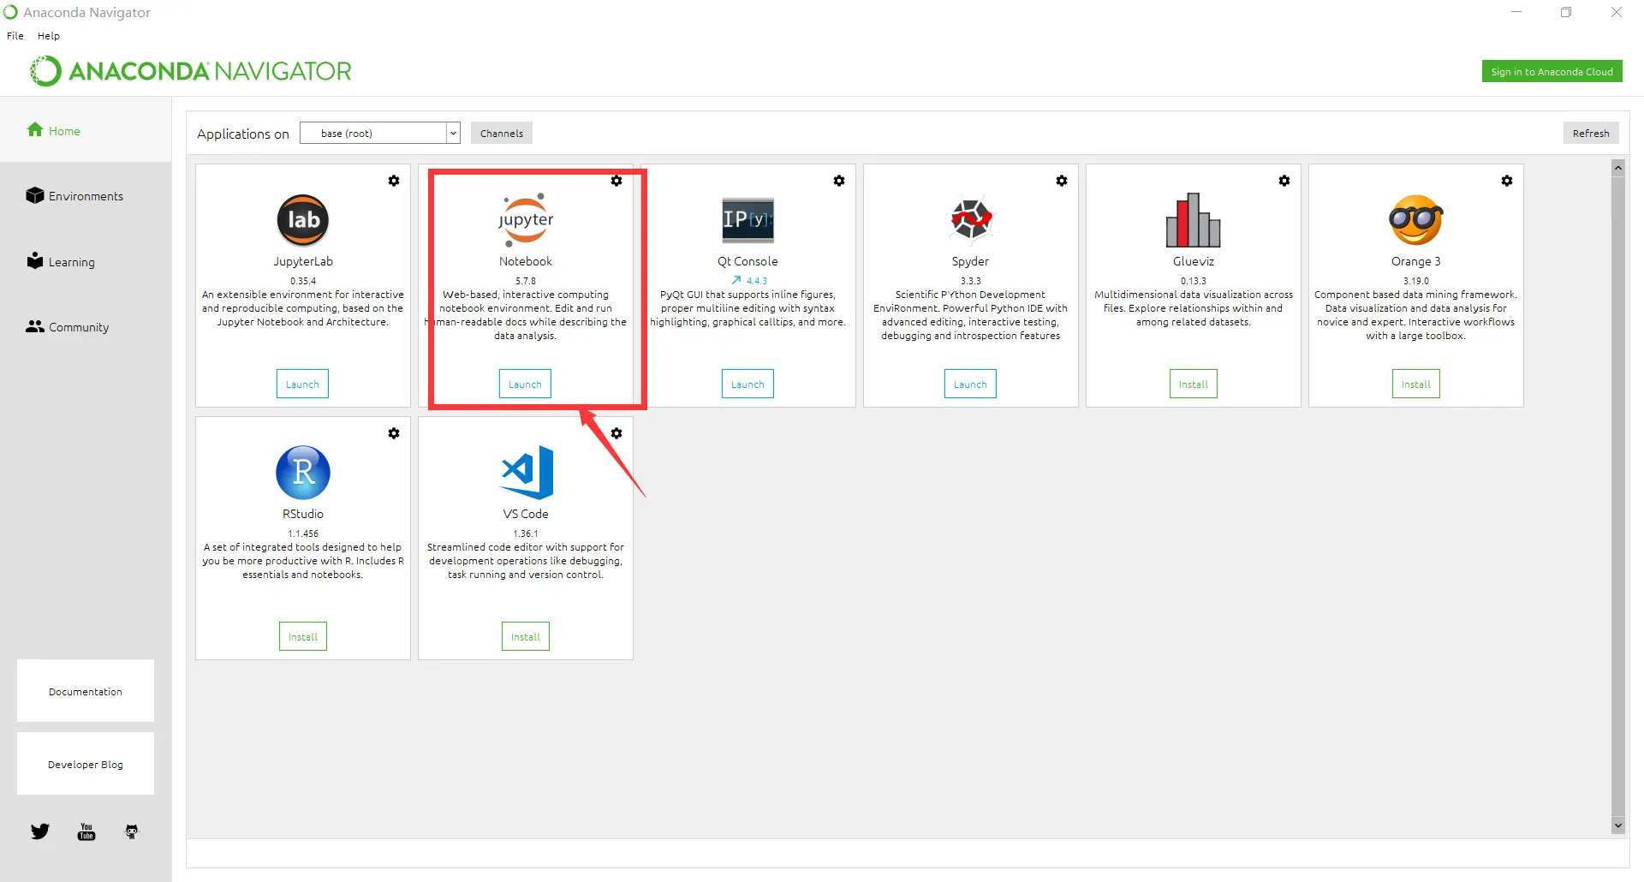The height and width of the screenshot is (882, 1644).
Task: Open settings gear on JupyterLab card
Action: pos(394,181)
